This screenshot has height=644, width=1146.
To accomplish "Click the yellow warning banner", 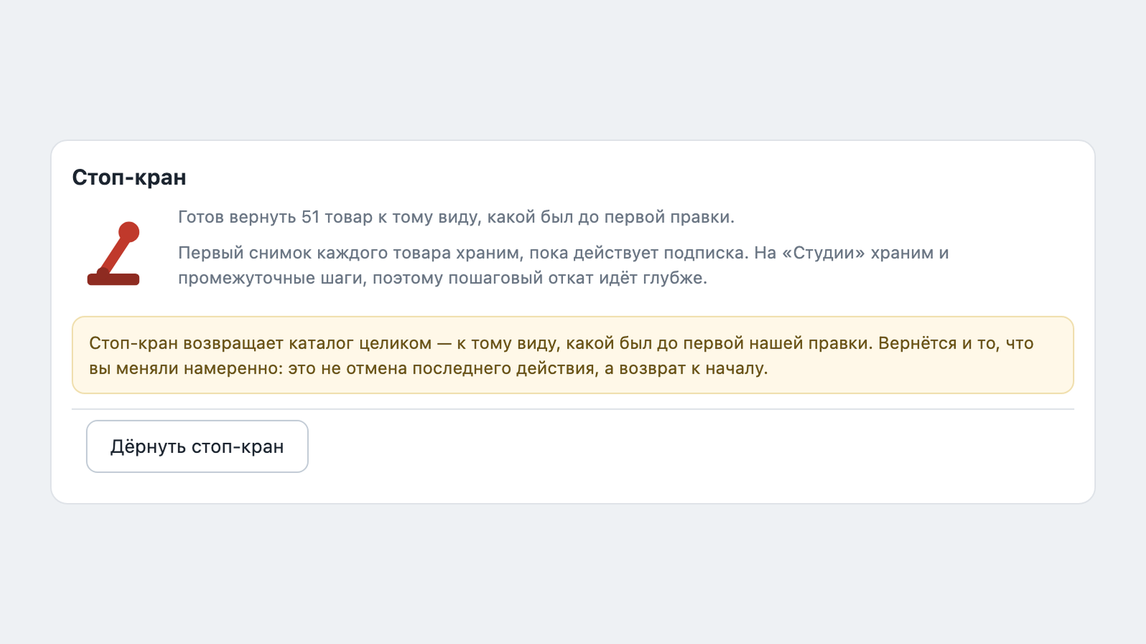I will tap(573, 355).
